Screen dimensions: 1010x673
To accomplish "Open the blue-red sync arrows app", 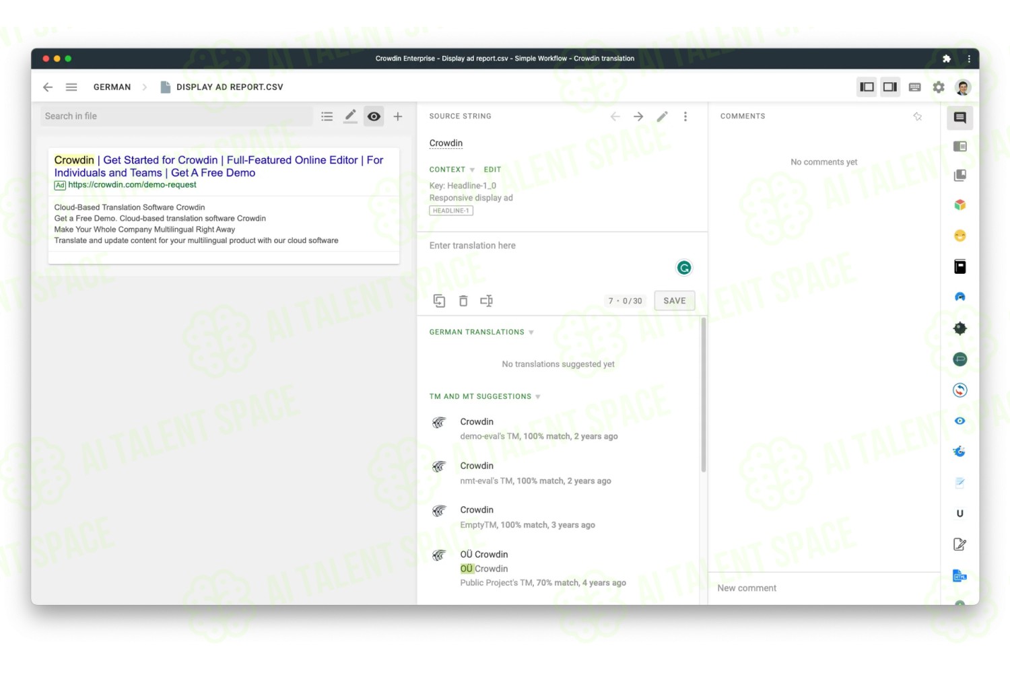I will click(x=960, y=390).
